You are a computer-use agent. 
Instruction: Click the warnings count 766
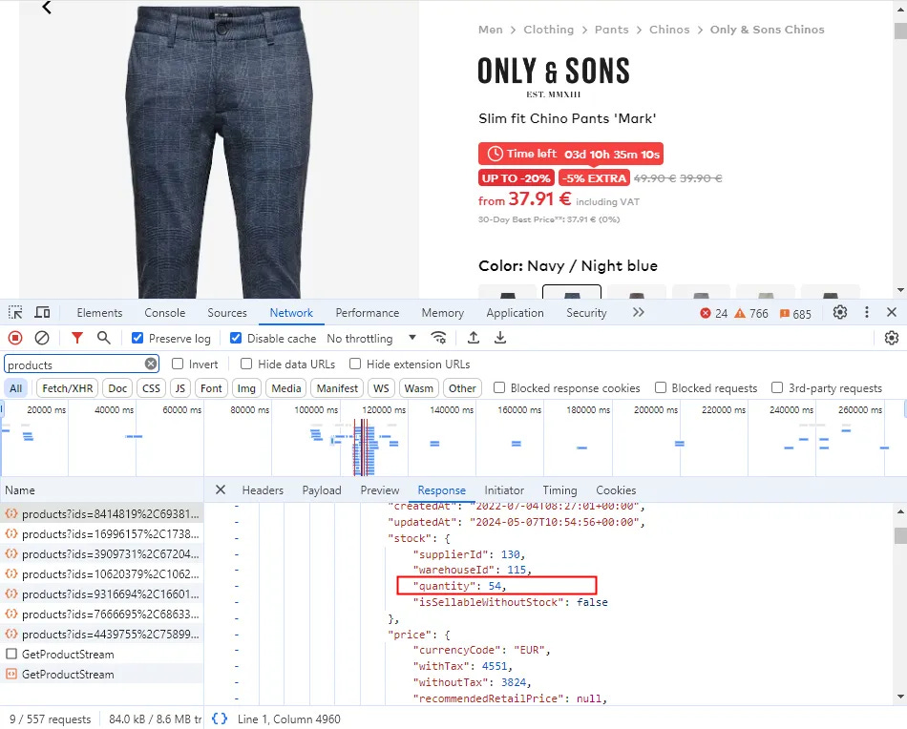point(751,313)
